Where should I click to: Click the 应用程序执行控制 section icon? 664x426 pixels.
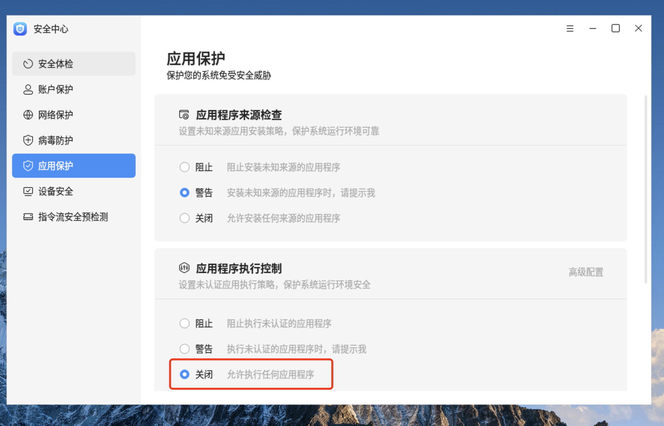coord(184,268)
